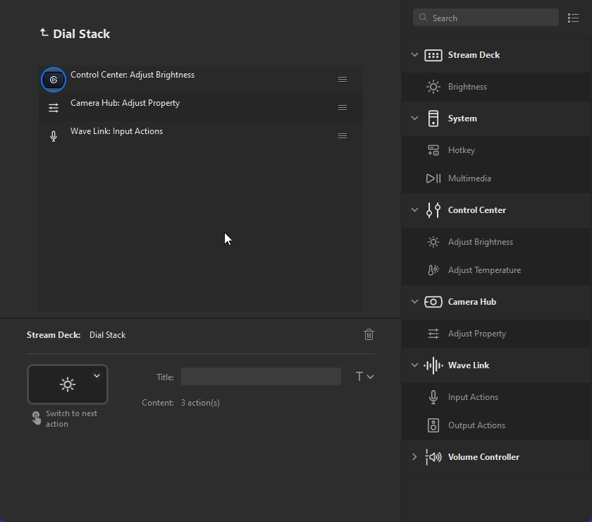Select Hotkey action under System
This screenshot has width=592, height=522.
[x=462, y=150]
